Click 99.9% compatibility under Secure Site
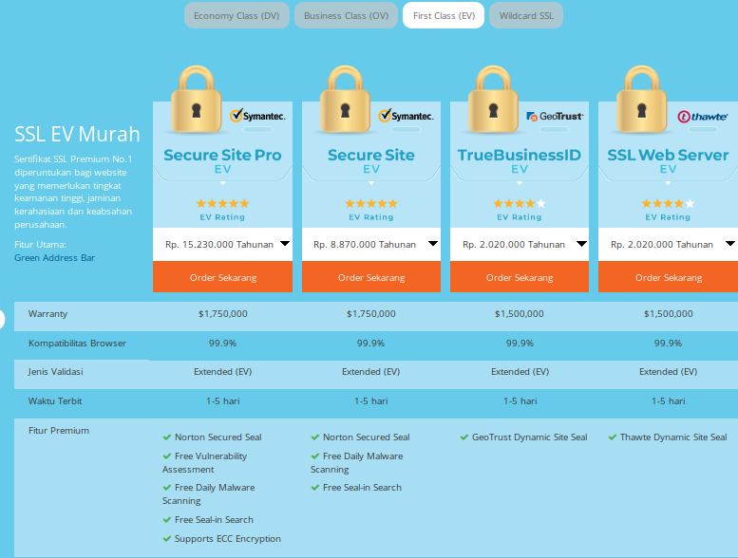The width and height of the screenshot is (738, 558). click(x=370, y=344)
